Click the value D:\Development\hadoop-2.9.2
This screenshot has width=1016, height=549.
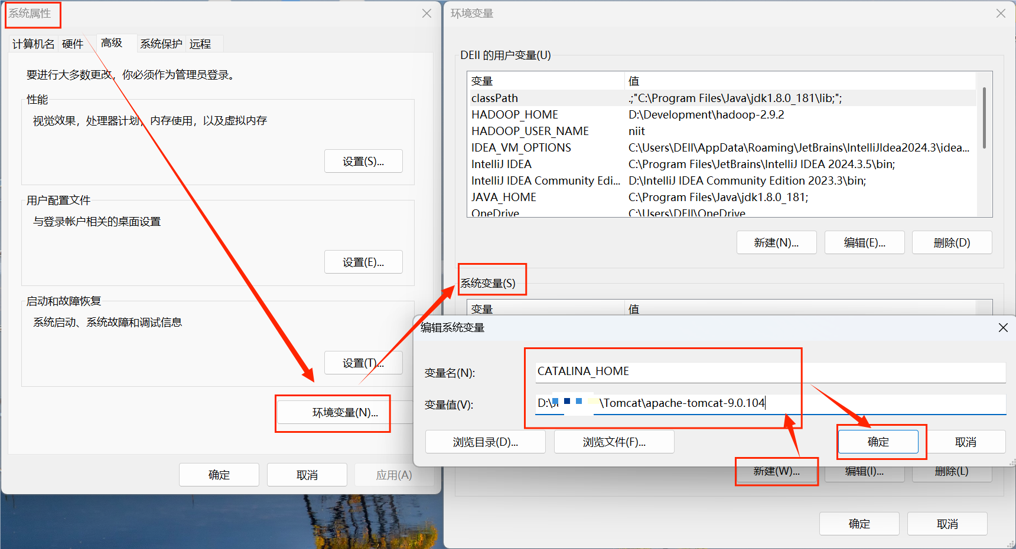pos(706,114)
